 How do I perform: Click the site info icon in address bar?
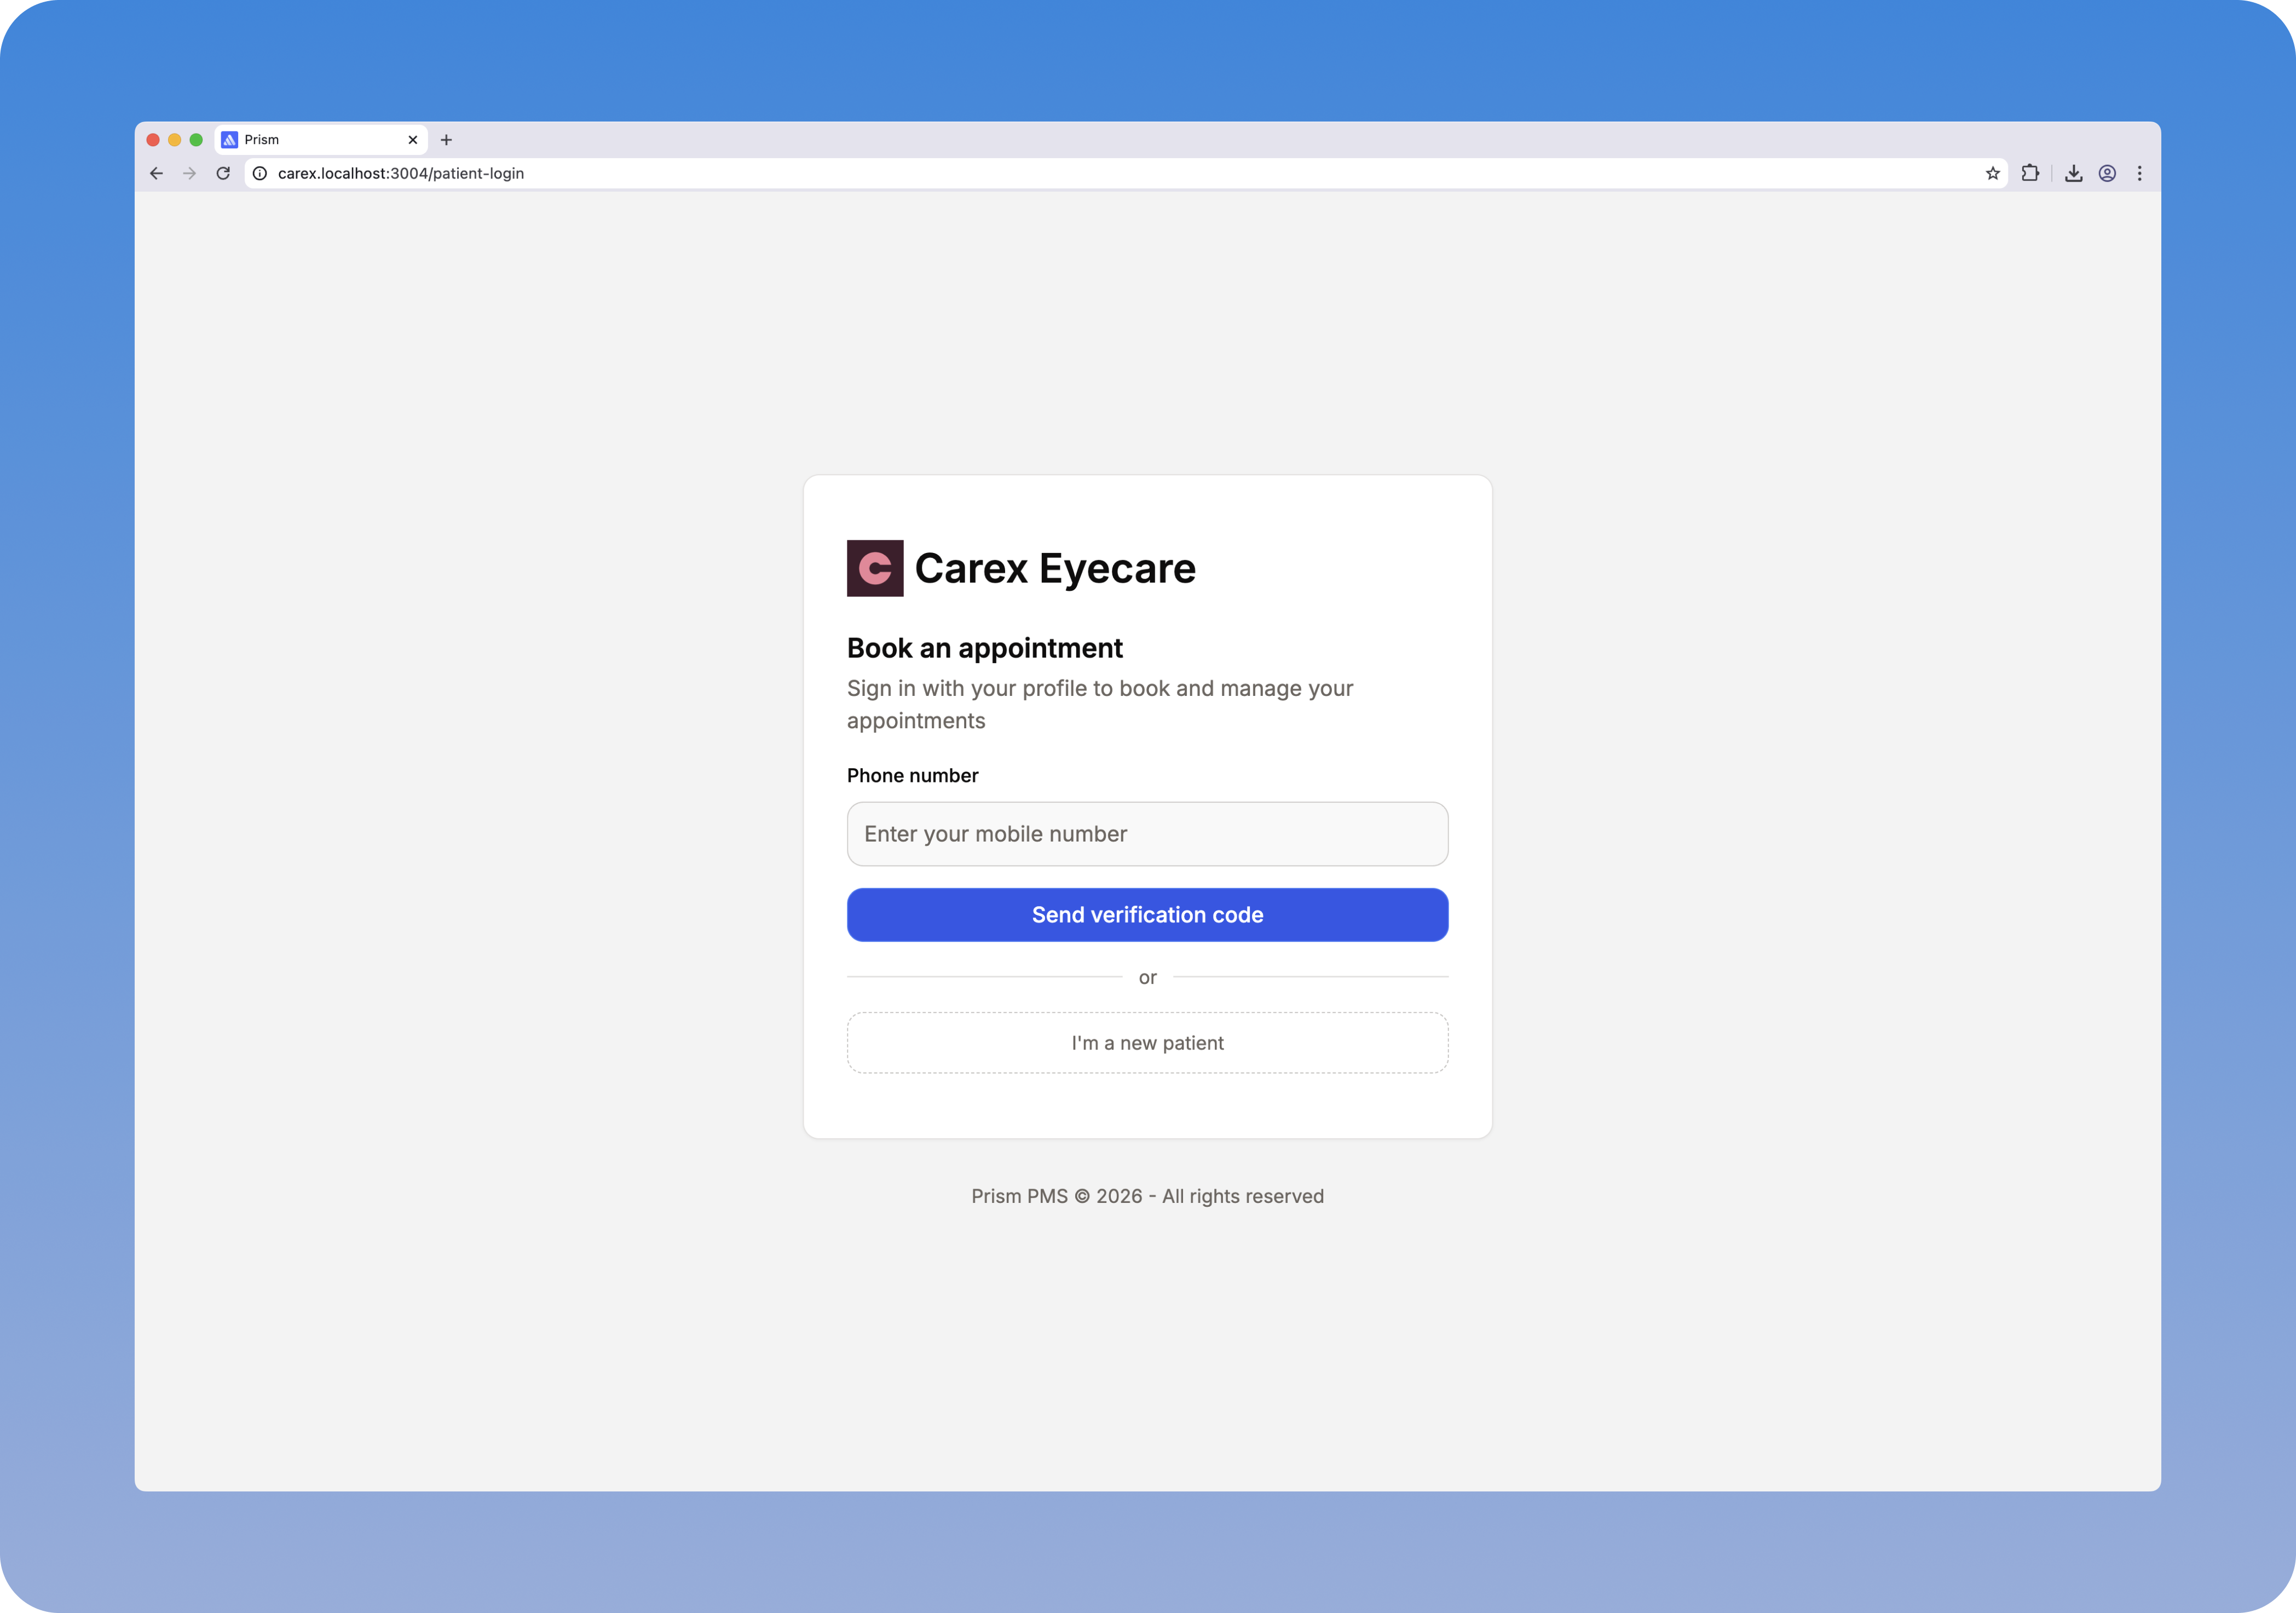(x=261, y=173)
